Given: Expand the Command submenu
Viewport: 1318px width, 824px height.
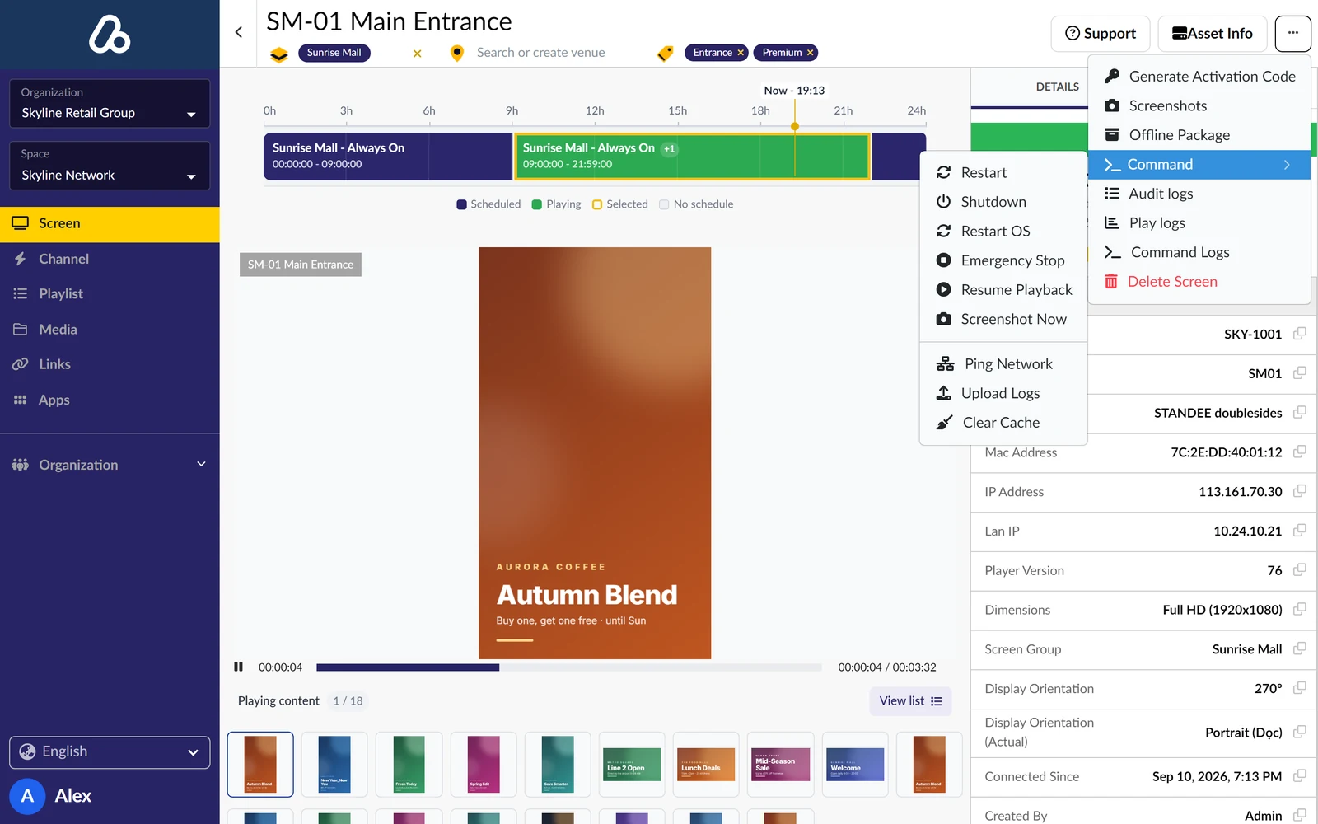Looking at the screenshot, I should [x=1199, y=164].
